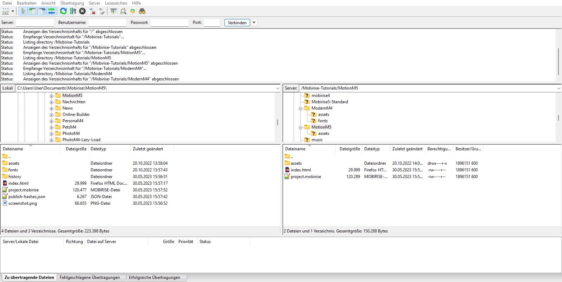The image size is (562, 282).
Task: Toggle directory comparison
Action: [123, 11]
